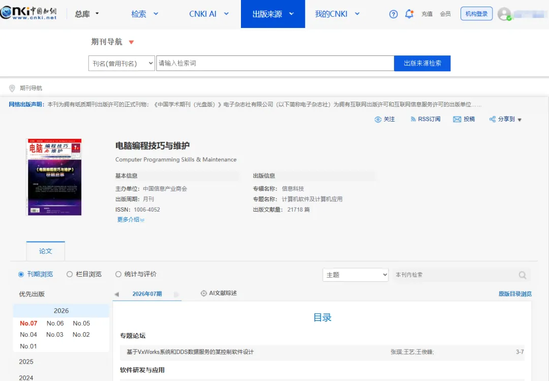
Task: Select 栏目浏览 radio button
Action: coord(69,275)
